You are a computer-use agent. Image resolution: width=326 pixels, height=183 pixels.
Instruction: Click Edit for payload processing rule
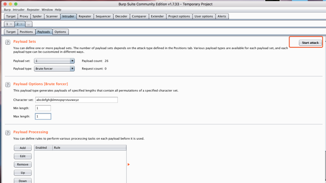pos(23,156)
